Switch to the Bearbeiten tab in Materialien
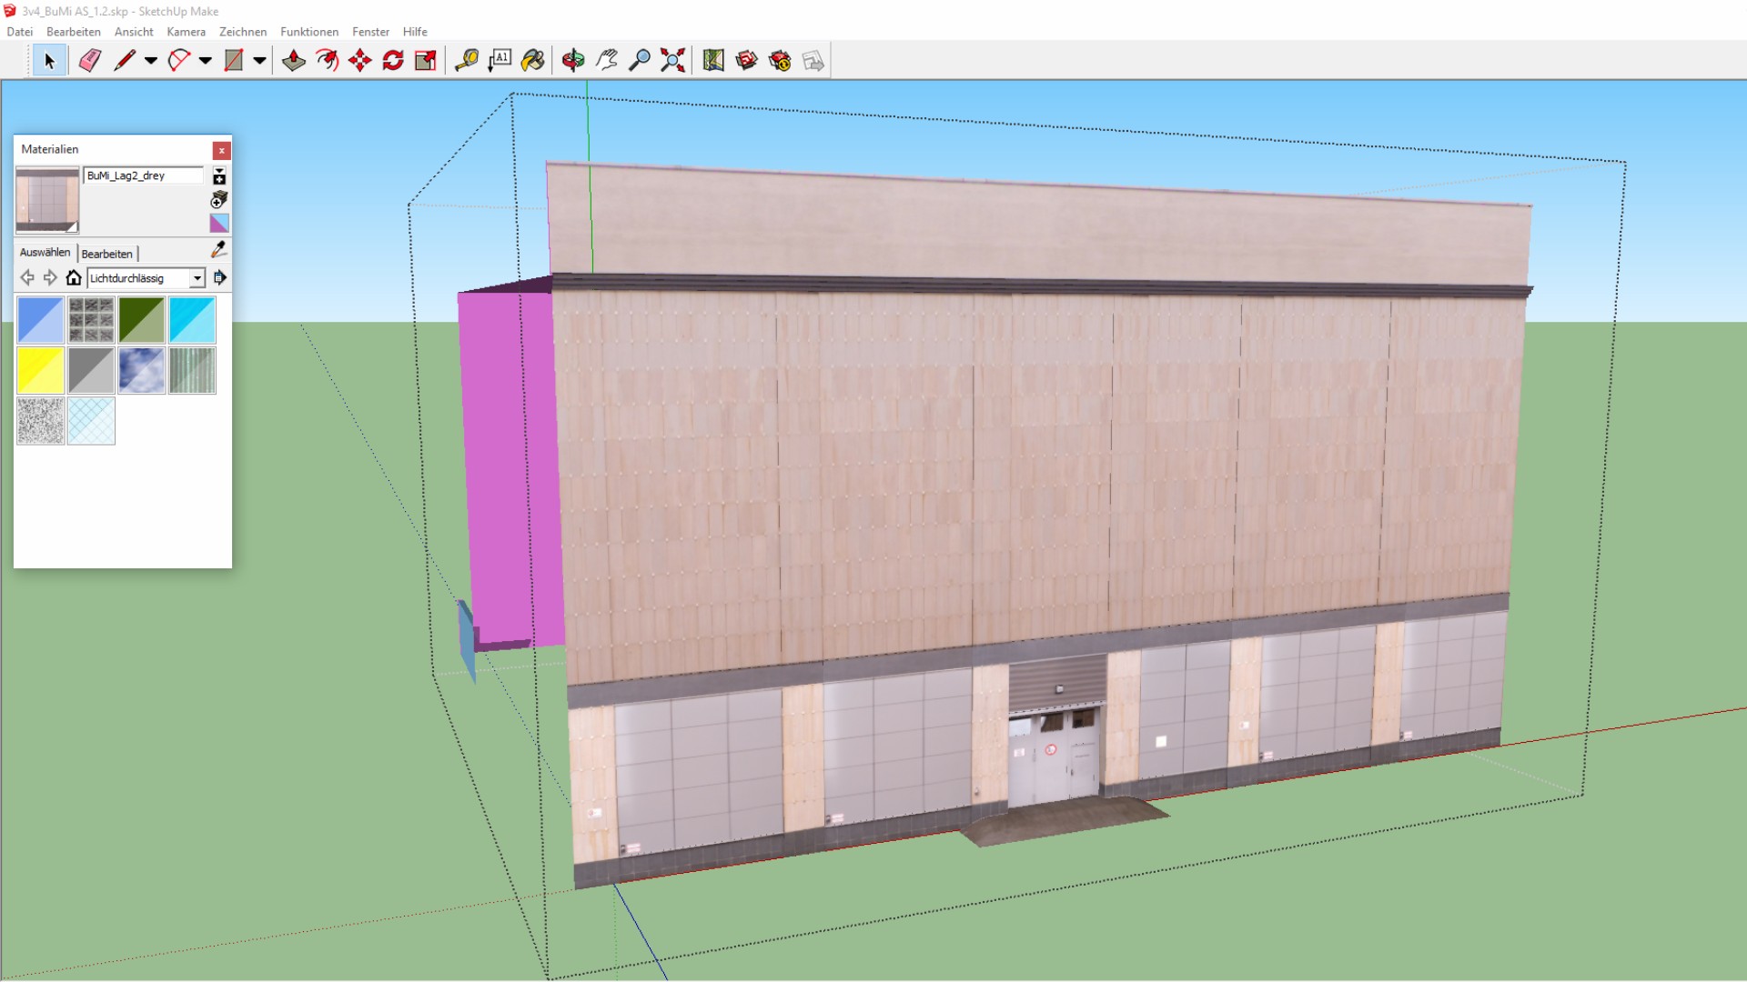The width and height of the screenshot is (1747, 982). point(107,254)
